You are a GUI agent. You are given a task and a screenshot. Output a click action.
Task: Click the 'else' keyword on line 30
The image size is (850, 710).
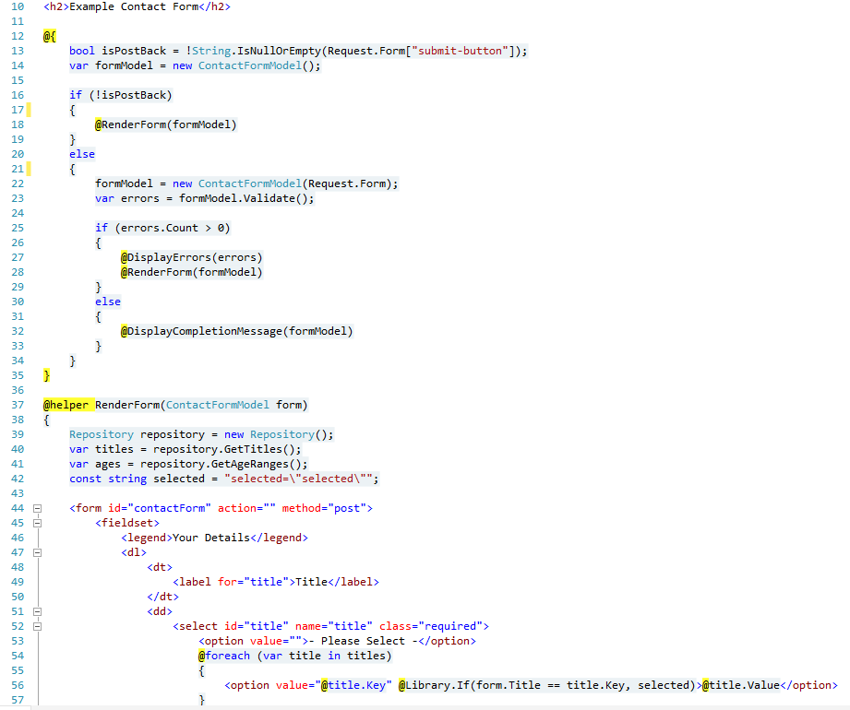coord(108,302)
